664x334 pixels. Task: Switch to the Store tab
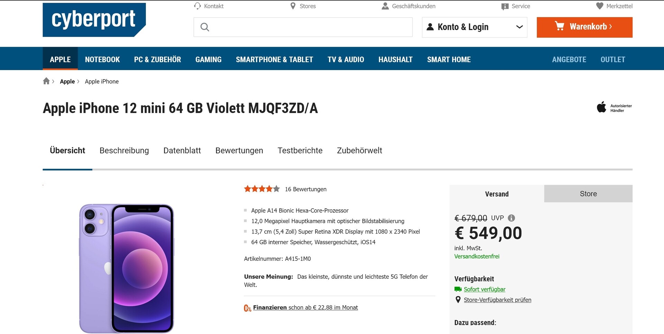coord(588,194)
